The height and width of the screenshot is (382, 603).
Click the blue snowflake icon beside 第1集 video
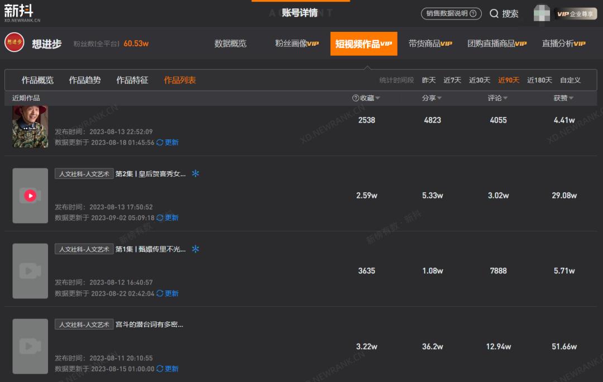pos(195,249)
